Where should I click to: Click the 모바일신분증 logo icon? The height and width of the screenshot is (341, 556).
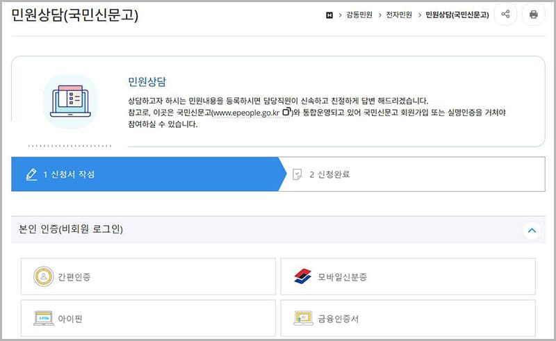click(x=302, y=277)
